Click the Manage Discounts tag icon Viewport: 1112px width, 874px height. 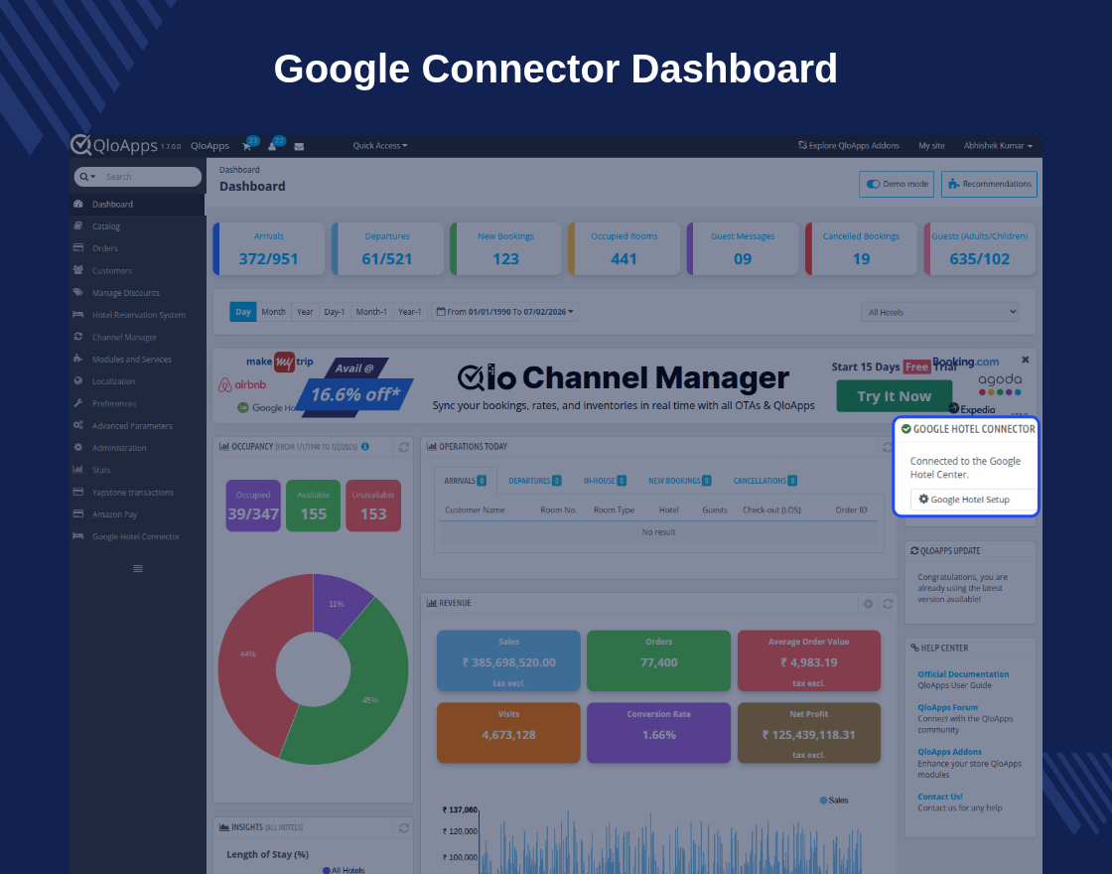point(78,292)
